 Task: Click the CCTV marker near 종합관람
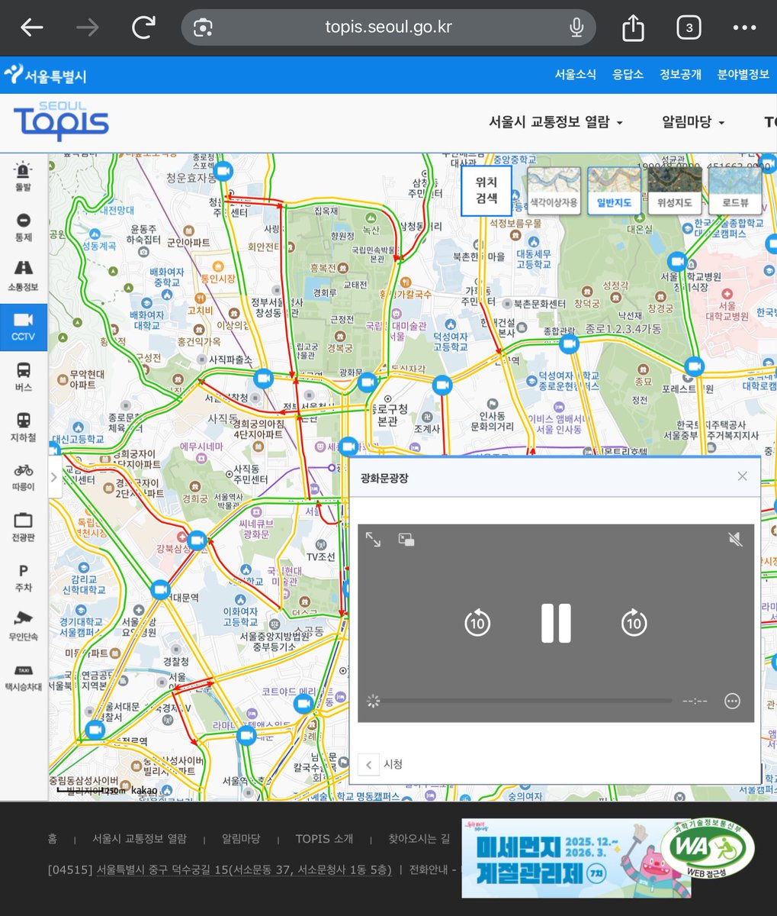coord(570,345)
